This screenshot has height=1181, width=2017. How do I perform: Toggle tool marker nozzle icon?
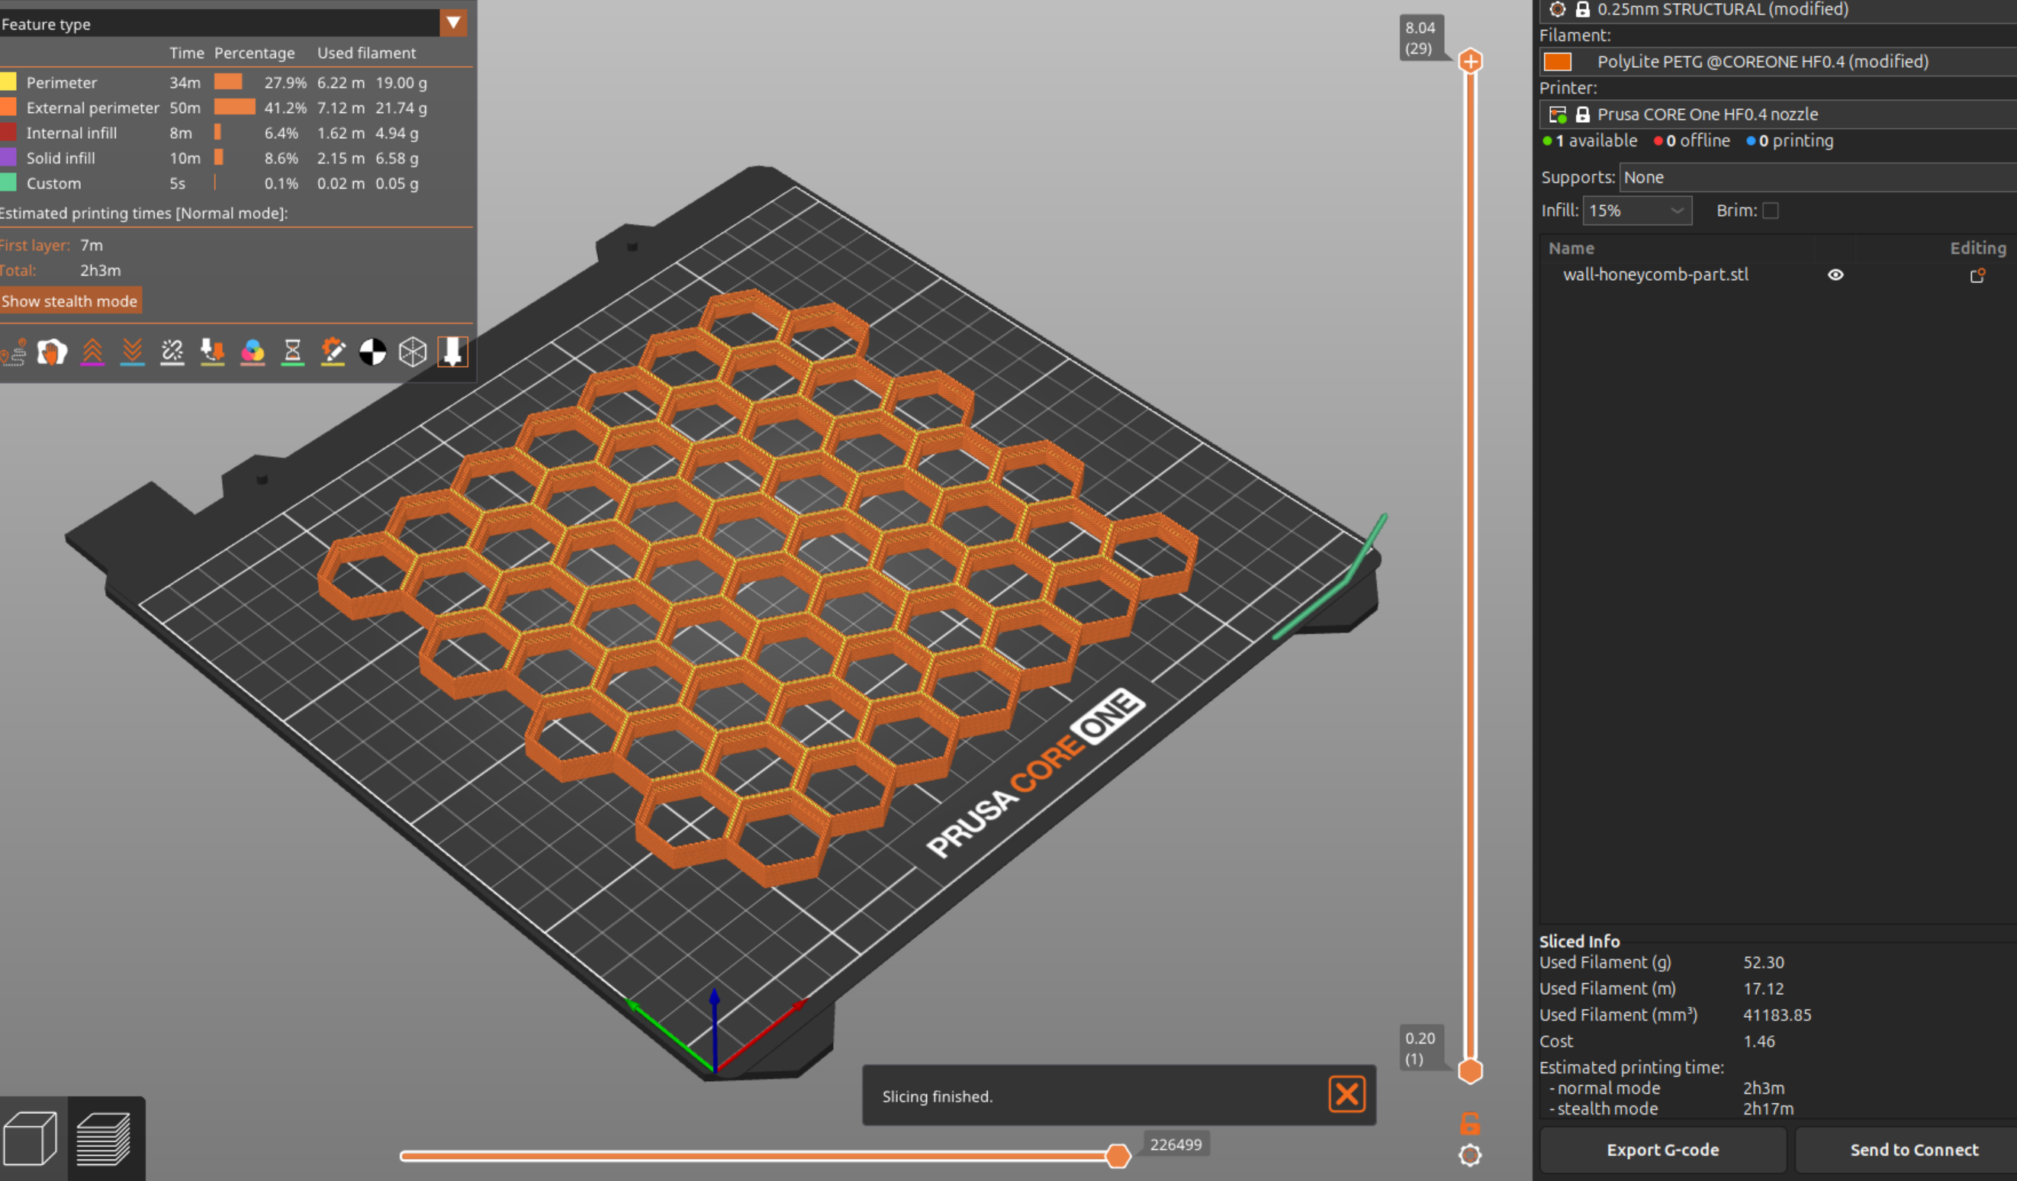point(453,352)
